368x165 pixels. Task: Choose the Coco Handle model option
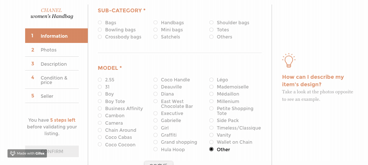(155, 80)
